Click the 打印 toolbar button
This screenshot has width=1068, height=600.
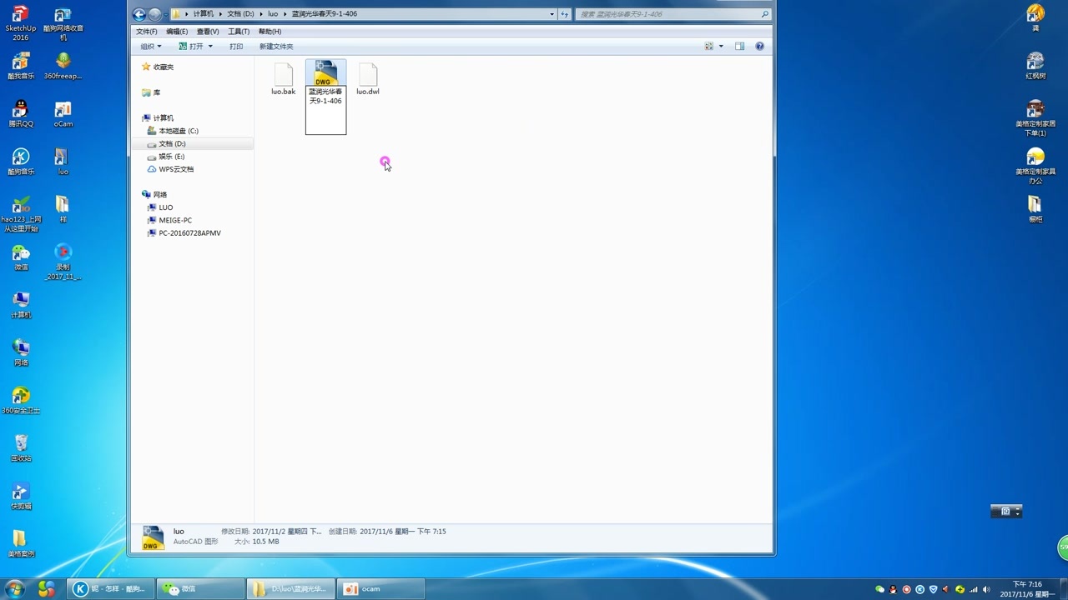[x=236, y=47]
